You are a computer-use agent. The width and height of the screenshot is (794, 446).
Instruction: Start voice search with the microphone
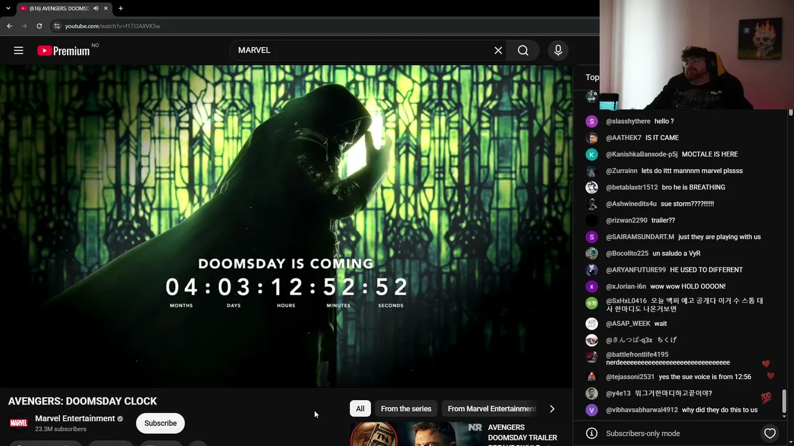click(558, 50)
